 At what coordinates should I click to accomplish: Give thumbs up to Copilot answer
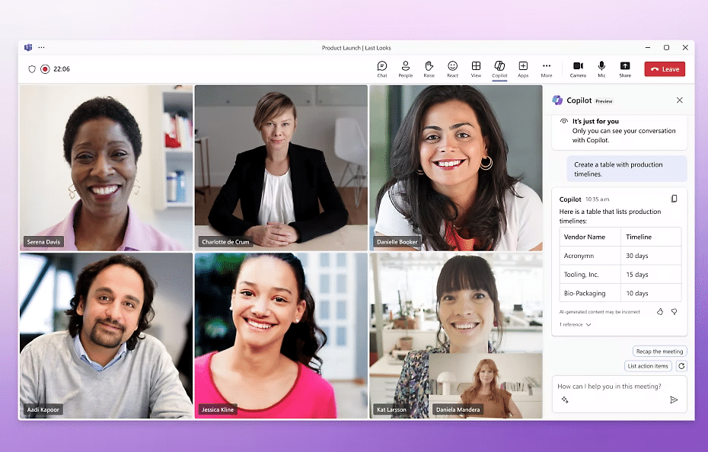(x=660, y=312)
